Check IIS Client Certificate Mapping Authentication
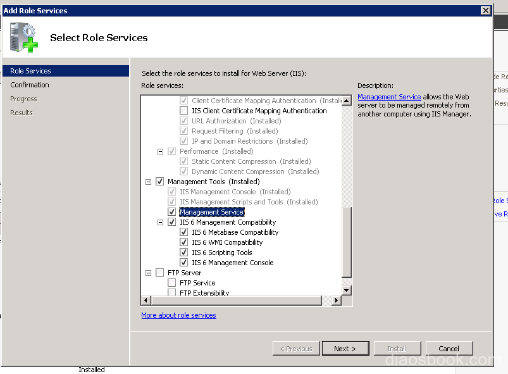508x374 pixels. point(183,111)
